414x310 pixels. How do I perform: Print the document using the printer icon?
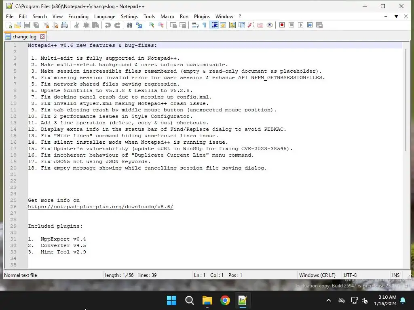(x=64, y=25)
